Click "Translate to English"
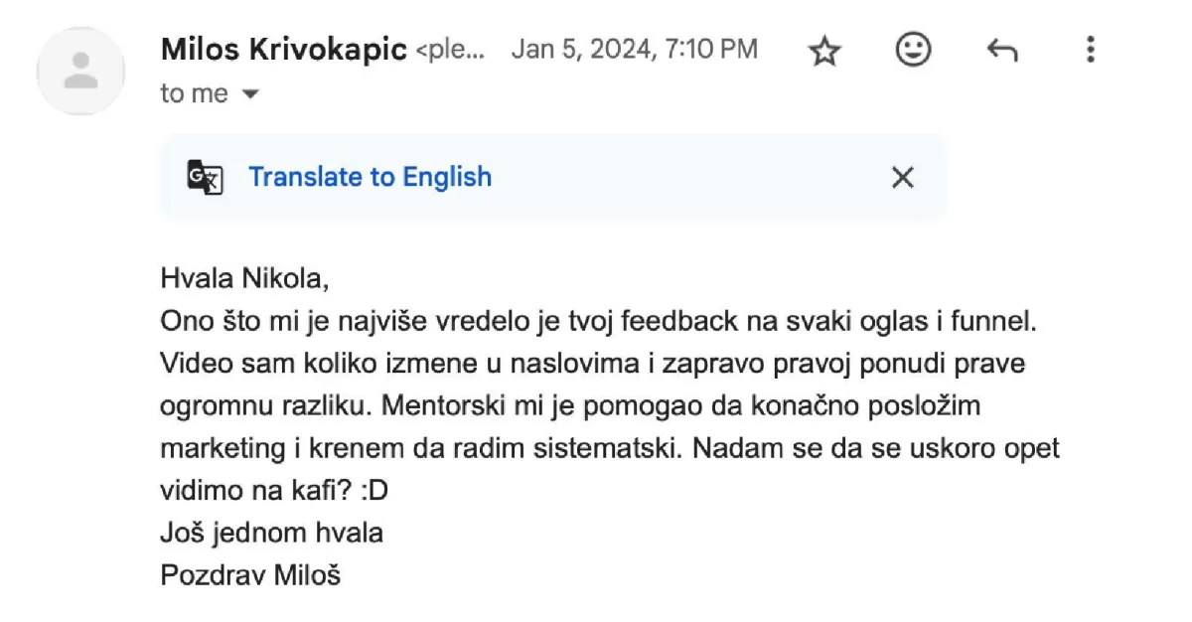The image size is (1192, 622). click(x=370, y=177)
